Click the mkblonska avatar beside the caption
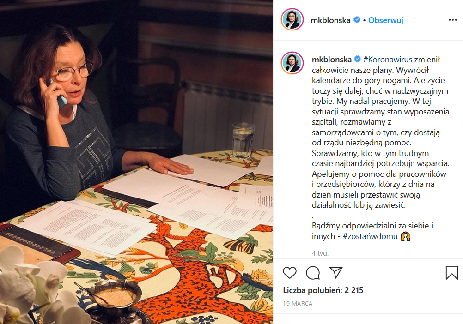 [x=292, y=63]
